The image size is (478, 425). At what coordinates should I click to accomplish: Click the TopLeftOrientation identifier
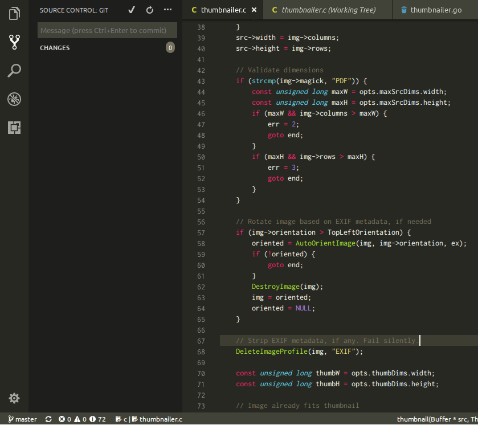coord(363,232)
